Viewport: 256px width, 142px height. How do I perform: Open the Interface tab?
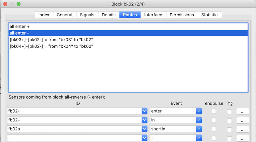coord(153,15)
